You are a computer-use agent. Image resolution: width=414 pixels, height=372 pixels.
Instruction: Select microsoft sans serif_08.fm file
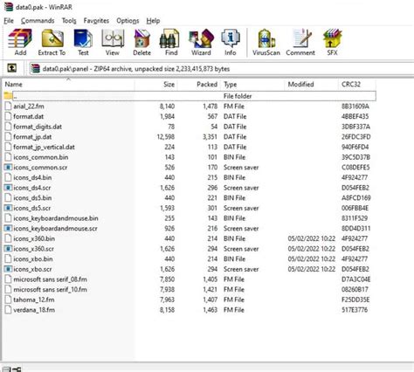(x=50, y=279)
